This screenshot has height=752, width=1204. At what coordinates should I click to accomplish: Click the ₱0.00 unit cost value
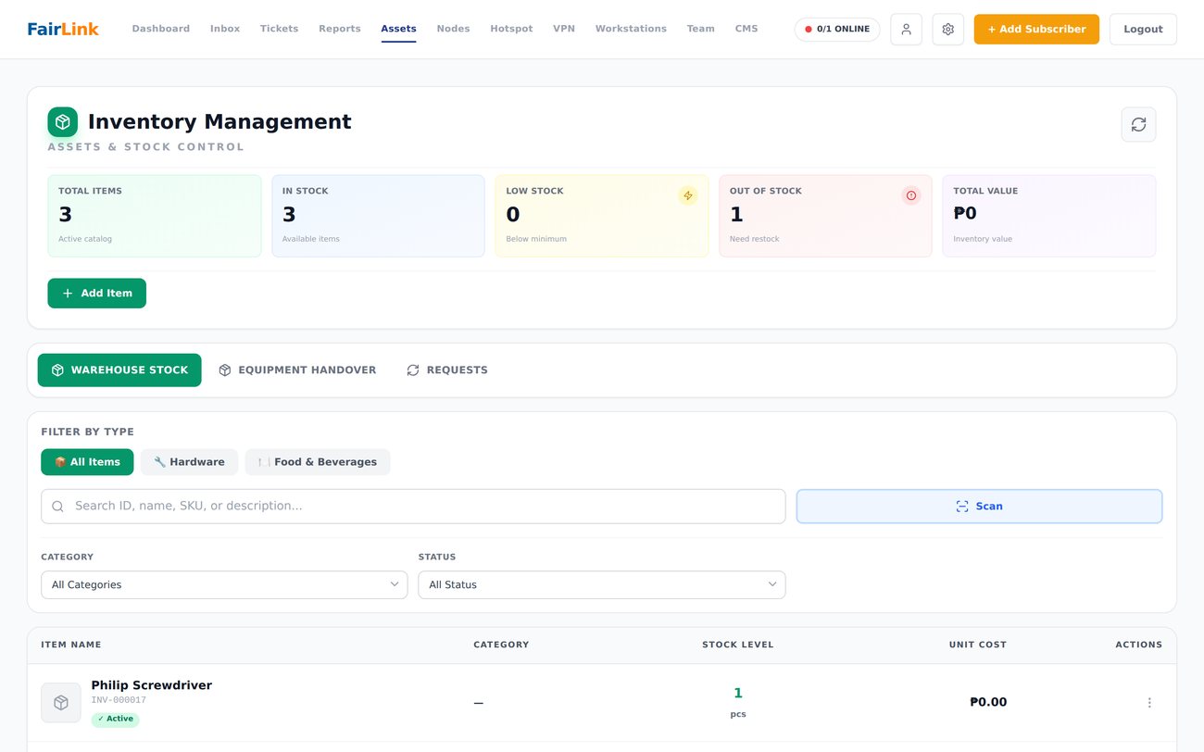pos(988,703)
